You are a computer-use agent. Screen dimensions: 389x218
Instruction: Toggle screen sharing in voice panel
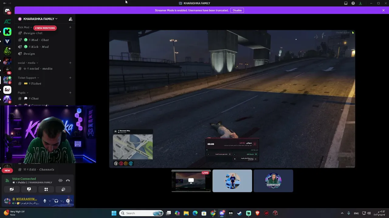pyautogui.click(x=29, y=189)
